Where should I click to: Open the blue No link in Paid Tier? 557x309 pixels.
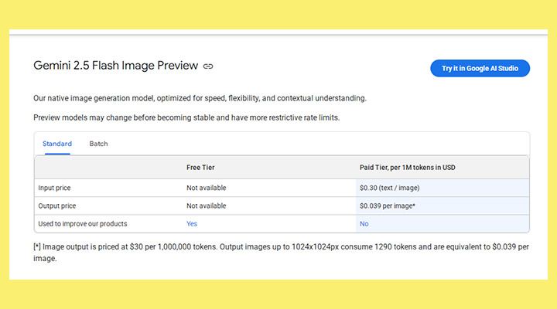pos(364,224)
